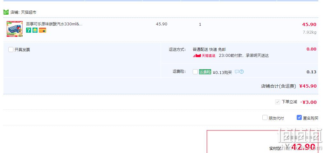
Task: Click the red 天猫直送 delivery logo
Action: coord(204,56)
